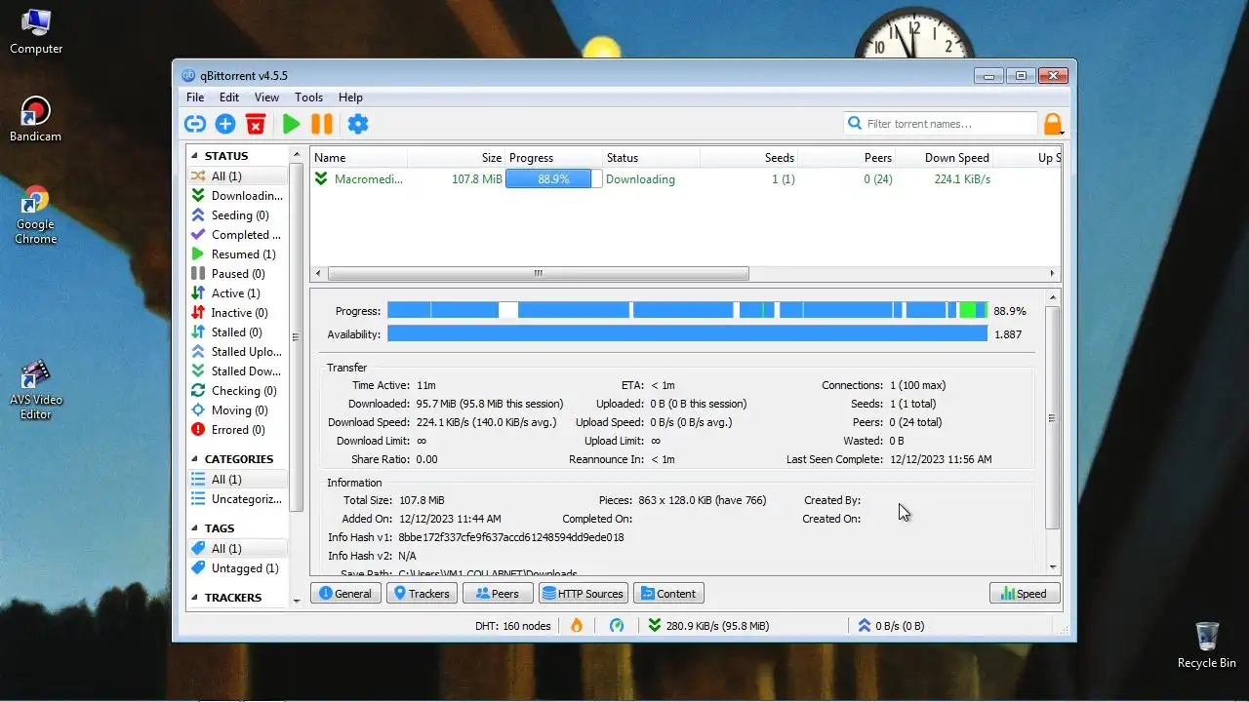Select the Completed status filter
The height and width of the screenshot is (702, 1249).
coord(237,235)
